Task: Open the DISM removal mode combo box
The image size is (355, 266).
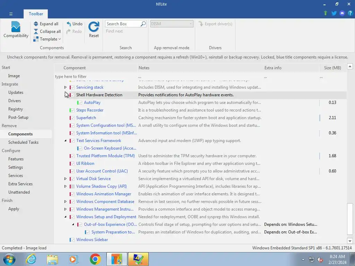Action: click(172, 24)
